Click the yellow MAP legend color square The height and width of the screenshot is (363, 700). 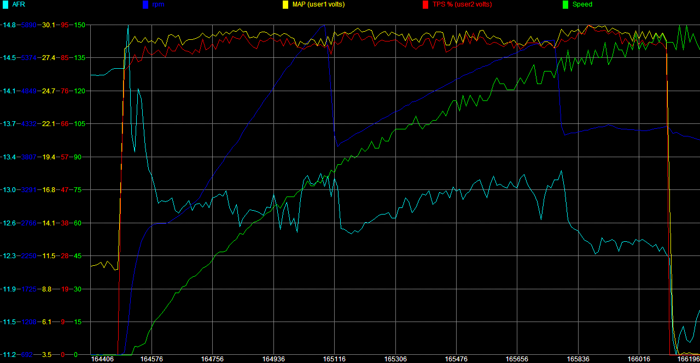coord(285,5)
